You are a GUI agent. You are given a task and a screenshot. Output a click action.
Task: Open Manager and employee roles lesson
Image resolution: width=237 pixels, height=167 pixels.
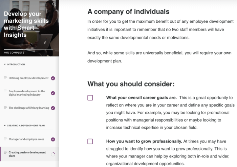tap(26, 139)
